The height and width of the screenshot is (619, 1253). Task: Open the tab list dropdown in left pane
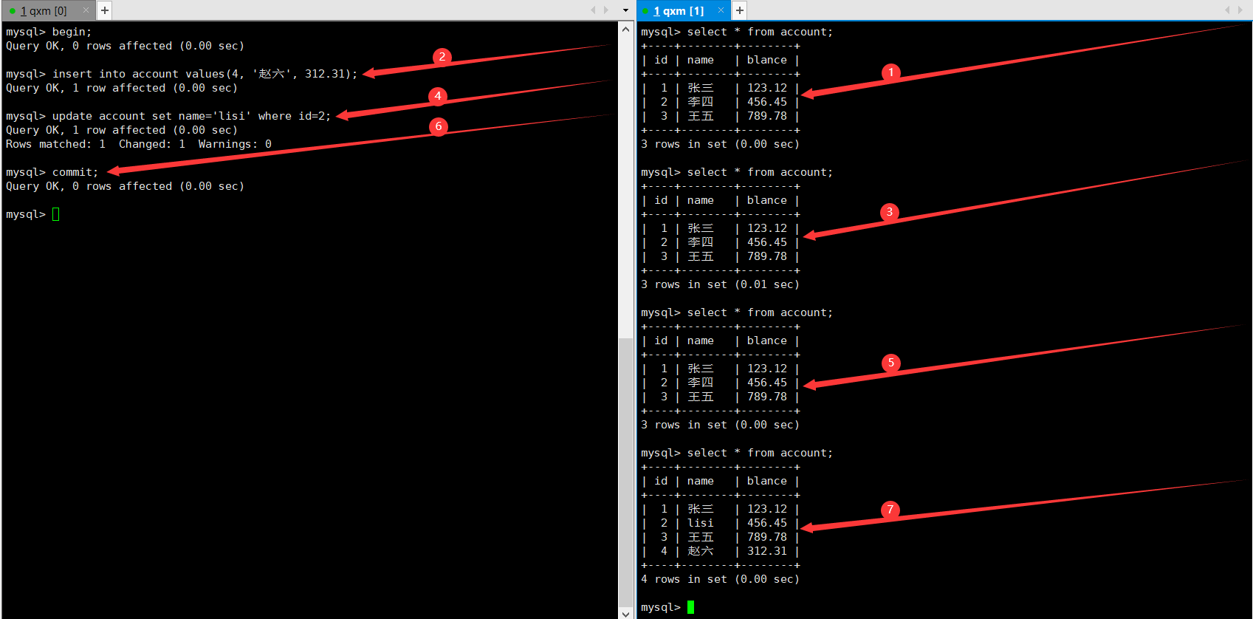tap(625, 10)
